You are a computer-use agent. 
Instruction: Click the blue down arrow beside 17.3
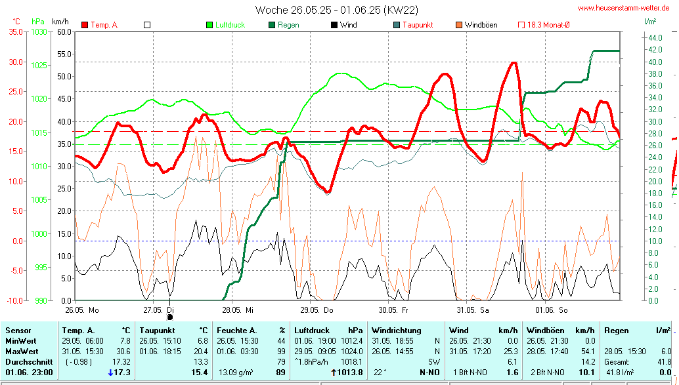pos(110,373)
